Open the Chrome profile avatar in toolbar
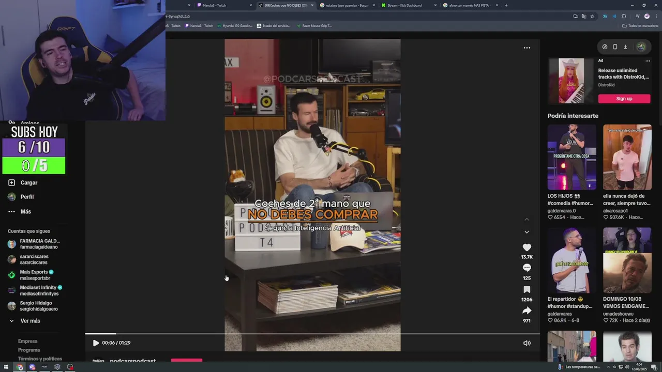The height and width of the screenshot is (372, 662). (x=646, y=17)
